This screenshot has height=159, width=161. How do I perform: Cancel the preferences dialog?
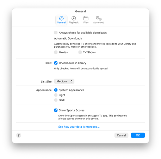pos(121,135)
